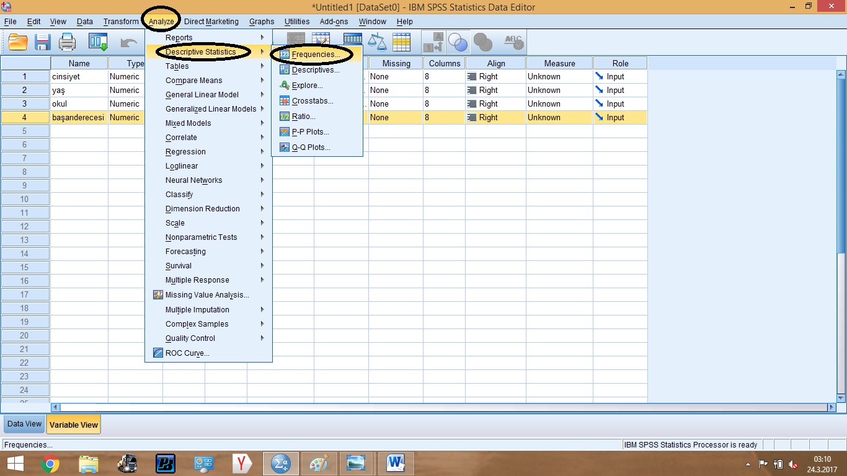Choose Q-Q Plots from the submenu

(x=317, y=148)
